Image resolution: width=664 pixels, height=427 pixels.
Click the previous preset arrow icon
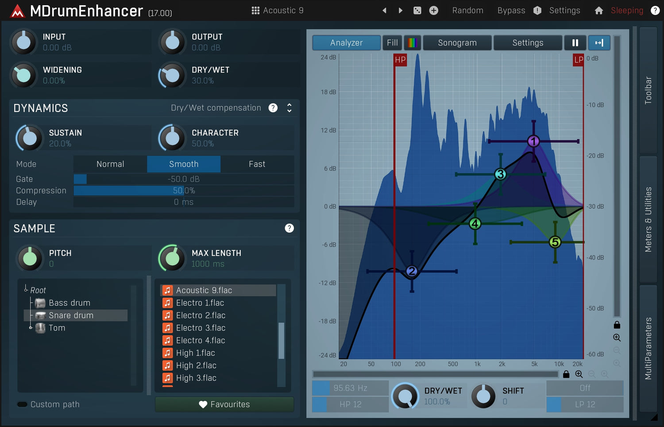click(384, 10)
